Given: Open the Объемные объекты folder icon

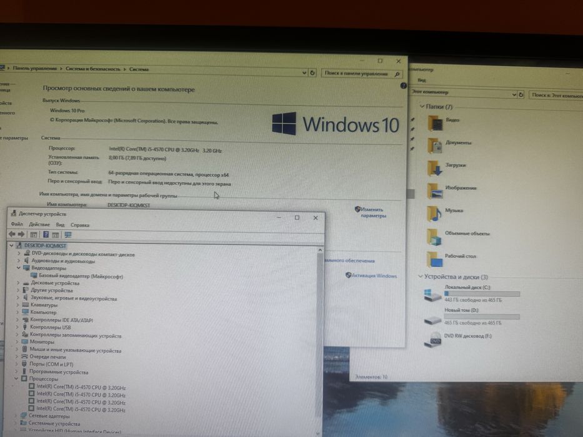Looking at the screenshot, I should point(434,237).
